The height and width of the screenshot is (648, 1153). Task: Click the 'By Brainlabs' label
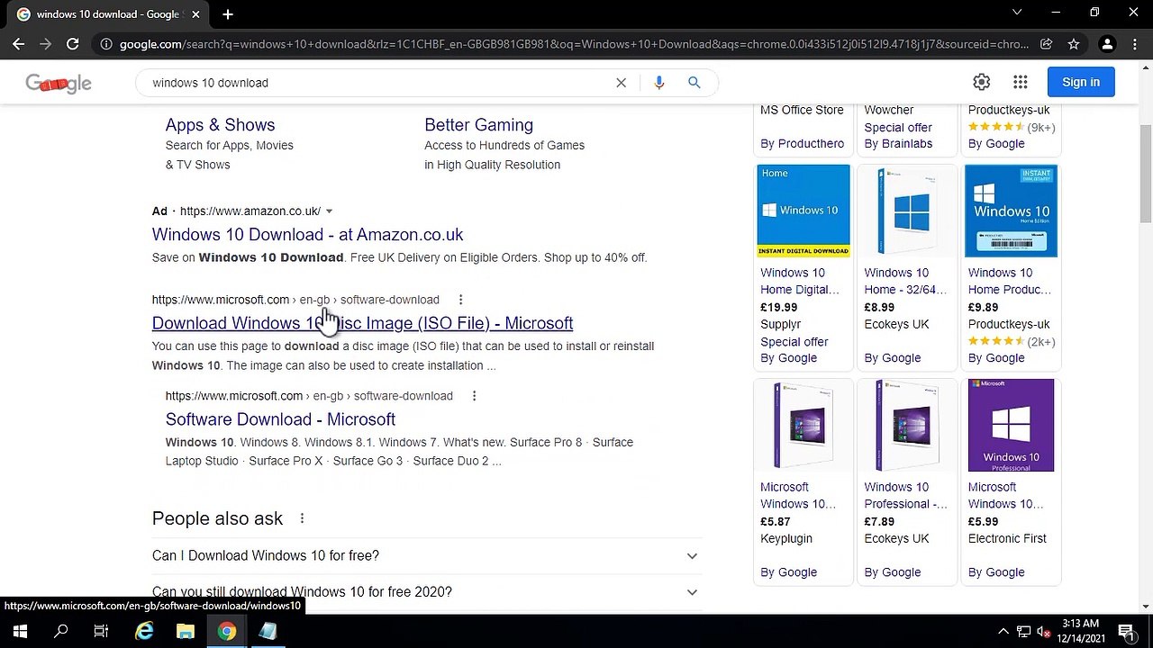(898, 144)
